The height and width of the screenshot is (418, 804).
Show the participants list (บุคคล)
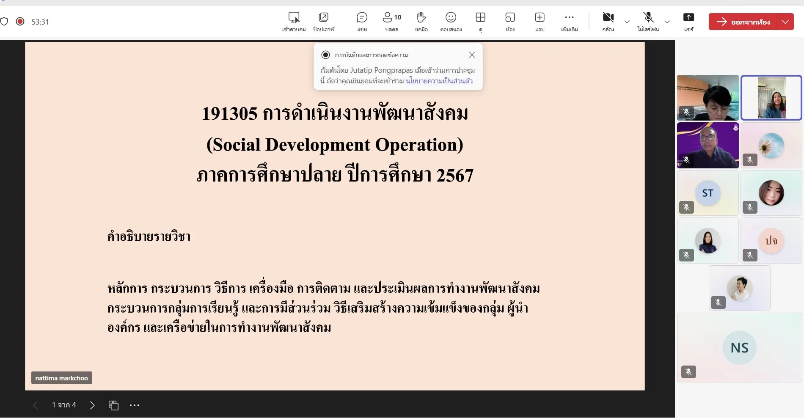391,21
